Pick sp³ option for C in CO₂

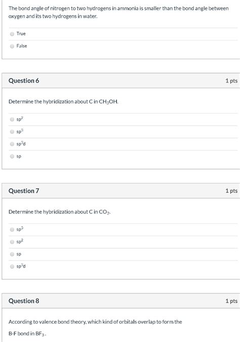pos(12,230)
